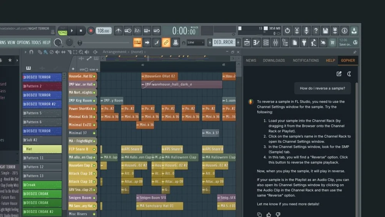Toggle the 3.2.1 countdown before recording
This screenshot has height=217, width=385.
tap(137, 31)
